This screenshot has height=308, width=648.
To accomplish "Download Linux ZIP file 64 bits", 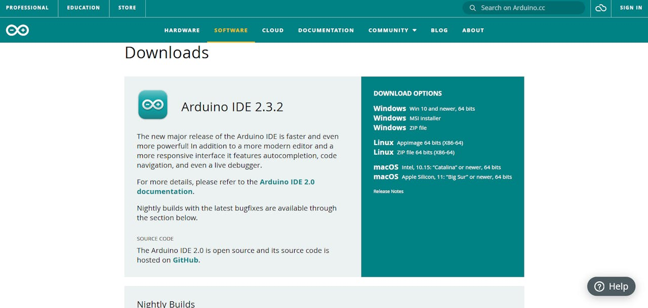I will point(414,152).
